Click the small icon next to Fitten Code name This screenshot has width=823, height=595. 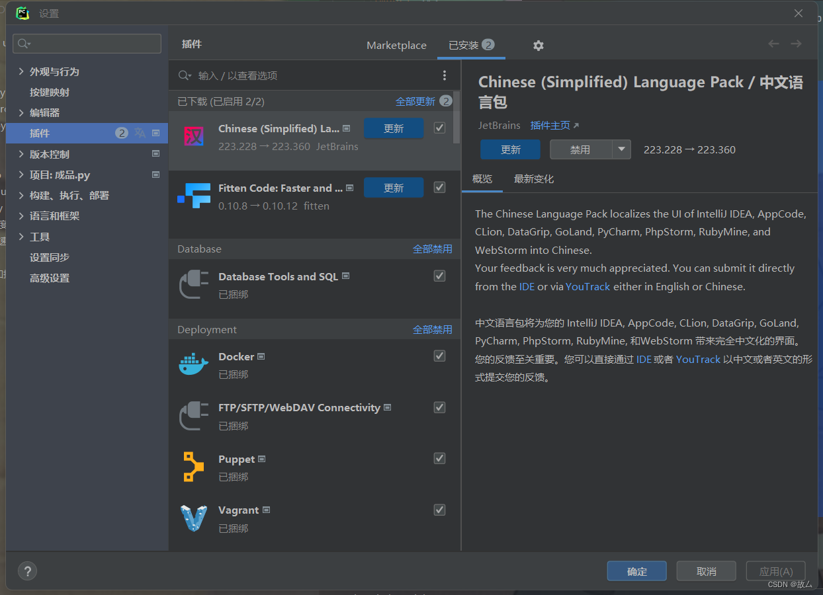point(350,188)
